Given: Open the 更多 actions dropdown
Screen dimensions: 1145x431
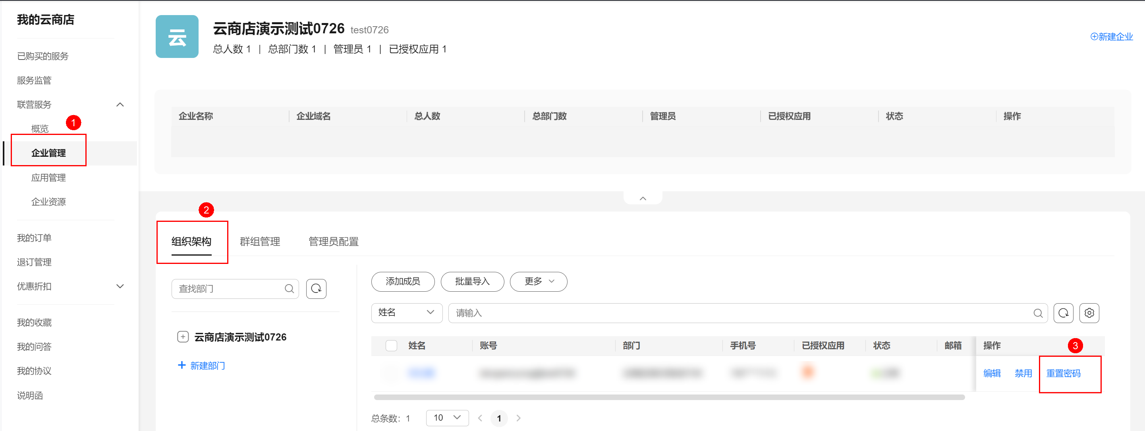Looking at the screenshot, I should click(x=538, y=281).
